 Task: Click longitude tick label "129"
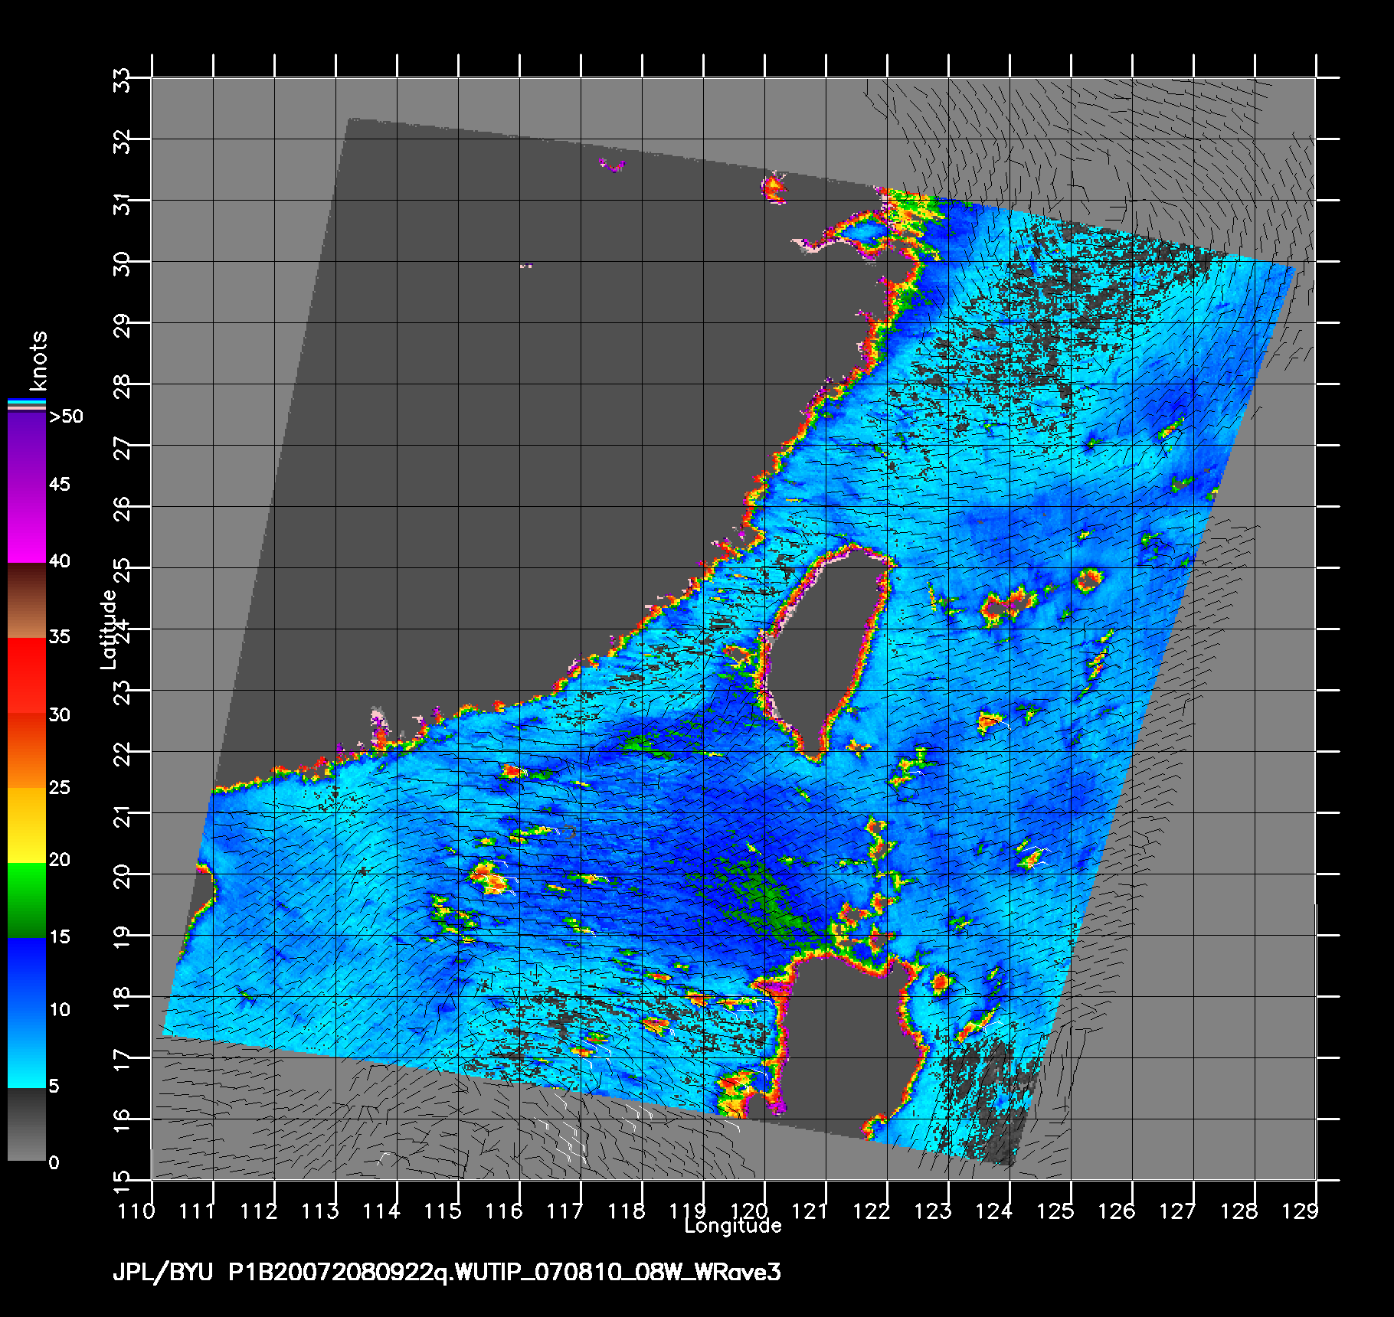(1301, 1211)
